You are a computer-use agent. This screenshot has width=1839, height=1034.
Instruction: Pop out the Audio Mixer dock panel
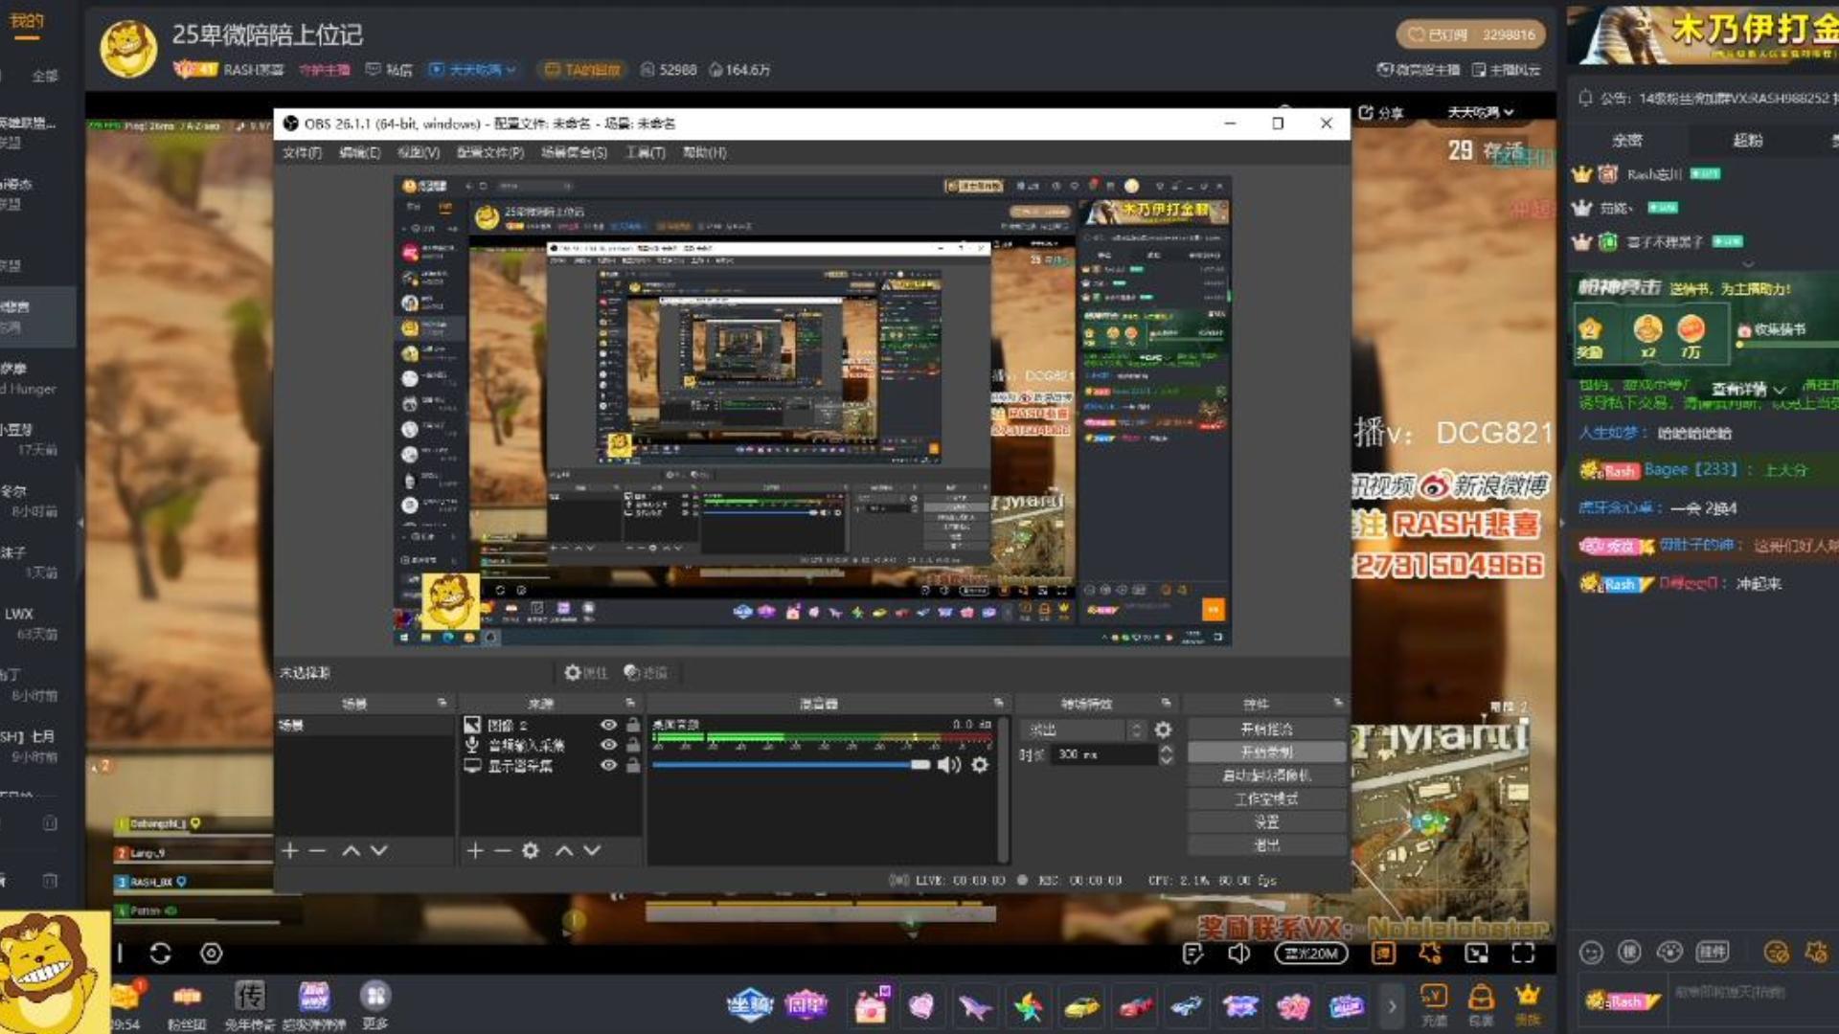click(x=998, y=703)
